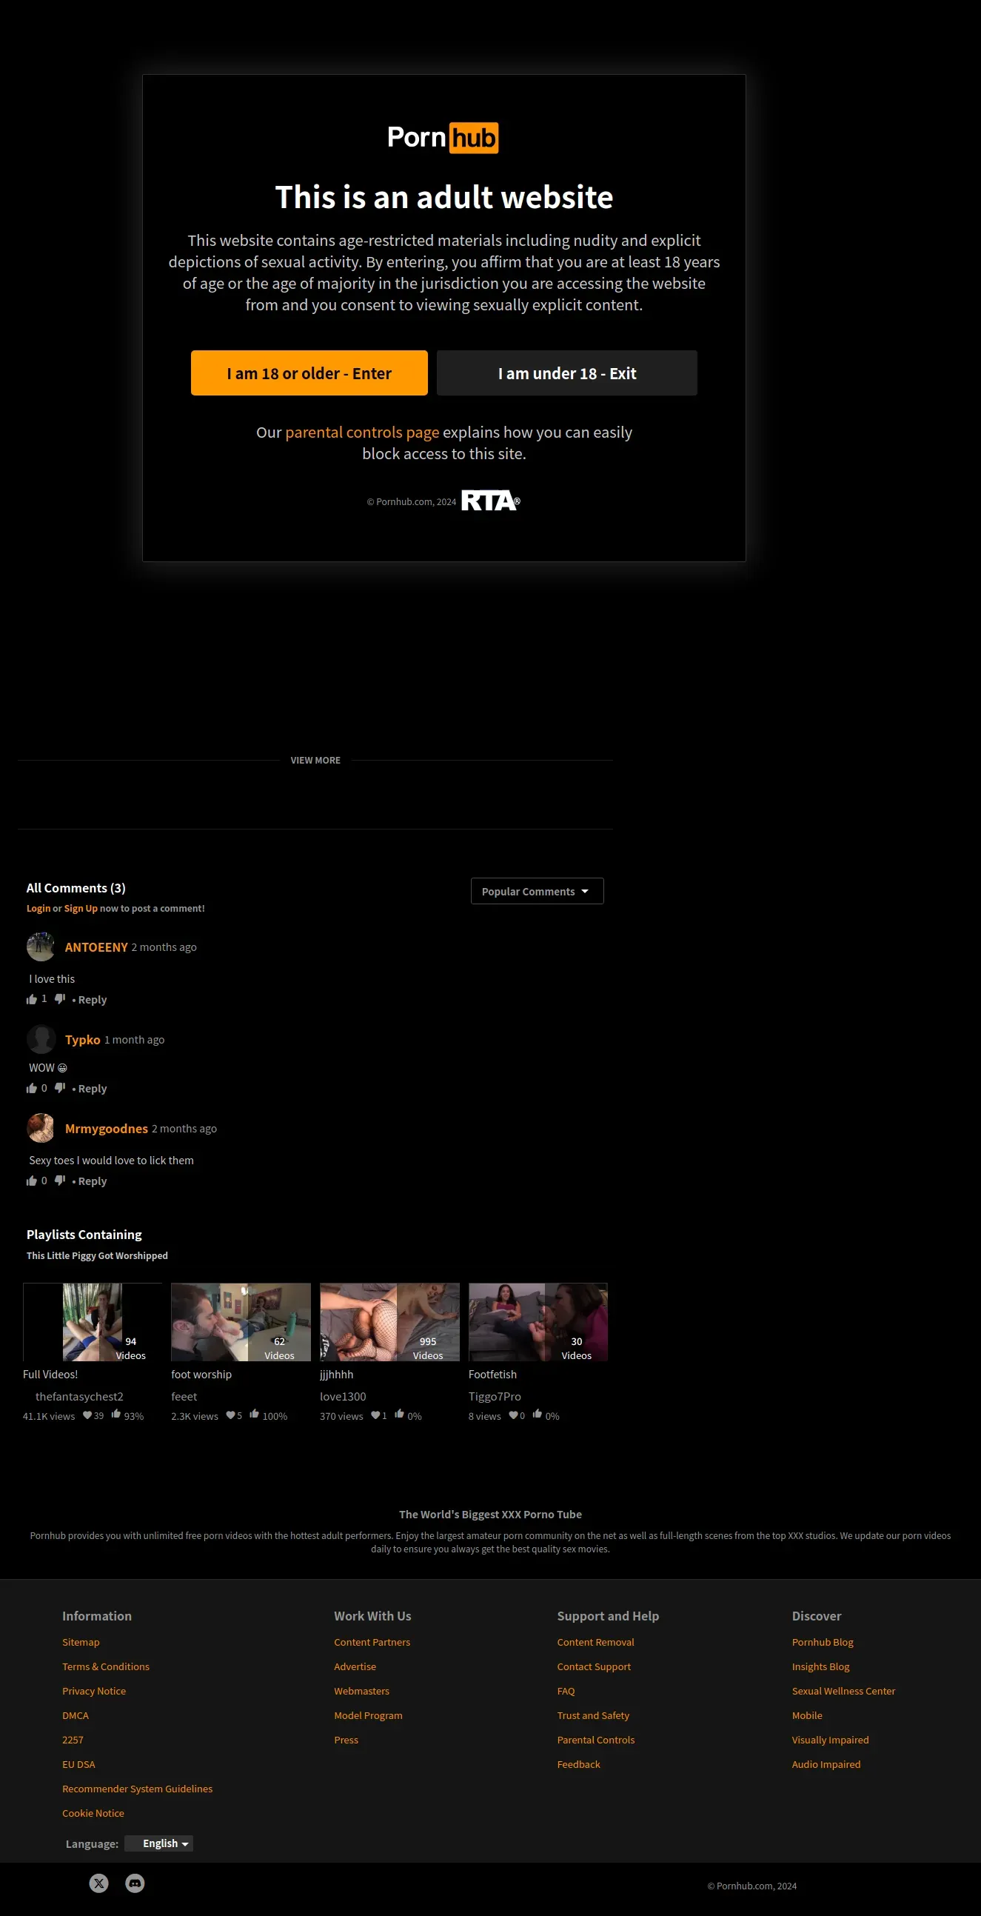Open playlist owner thefantasychest2

(x=79, y=1396)
